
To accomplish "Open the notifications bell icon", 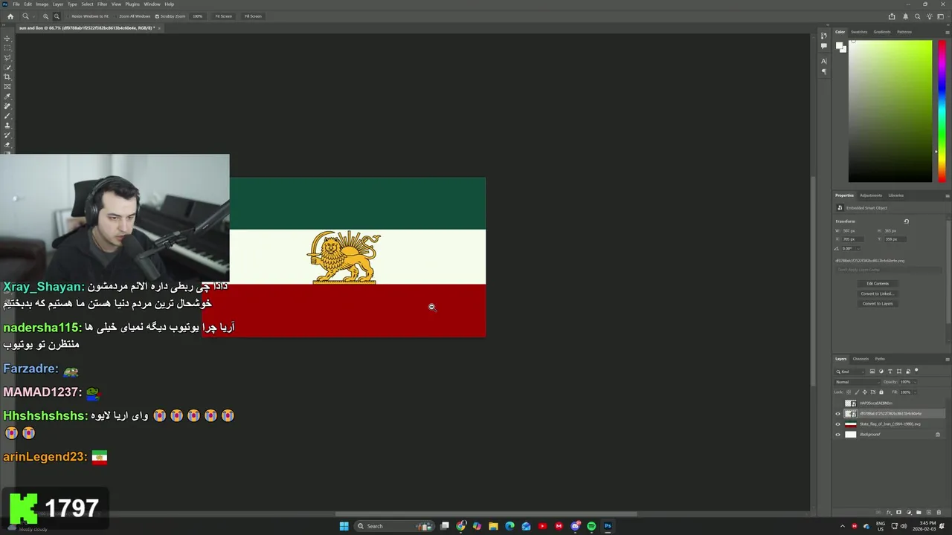I will (x=905, y=16).
